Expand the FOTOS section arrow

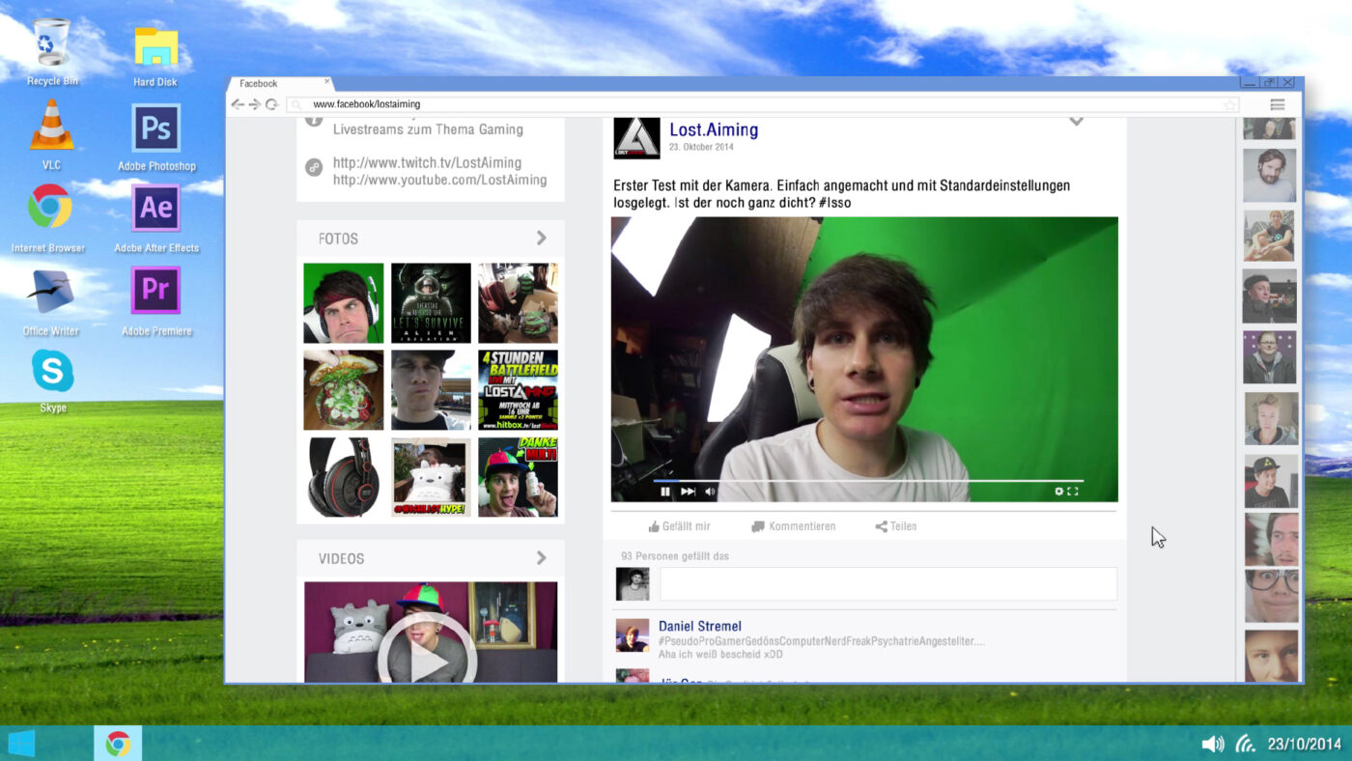pyautogui.click(x=541, y=238)
